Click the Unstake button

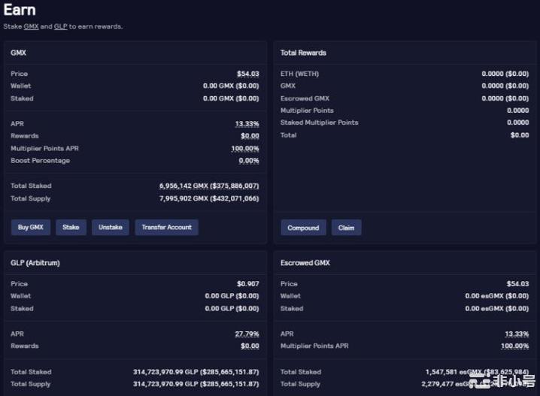pyautogui.click(x=111, y=227)
